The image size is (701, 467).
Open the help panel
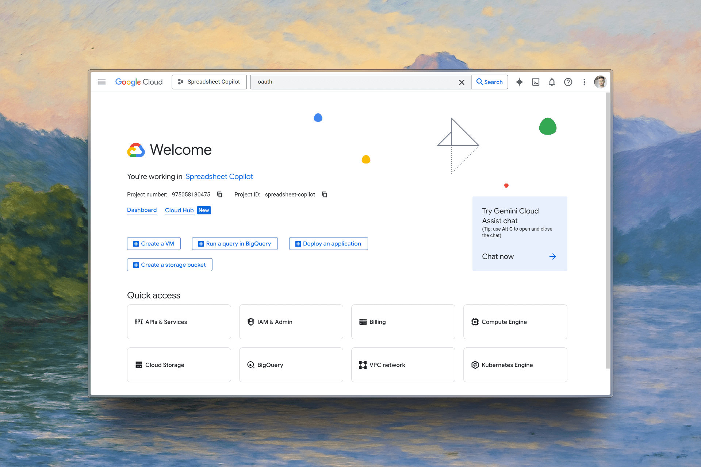pyautogui.click(x=568, y=82)
